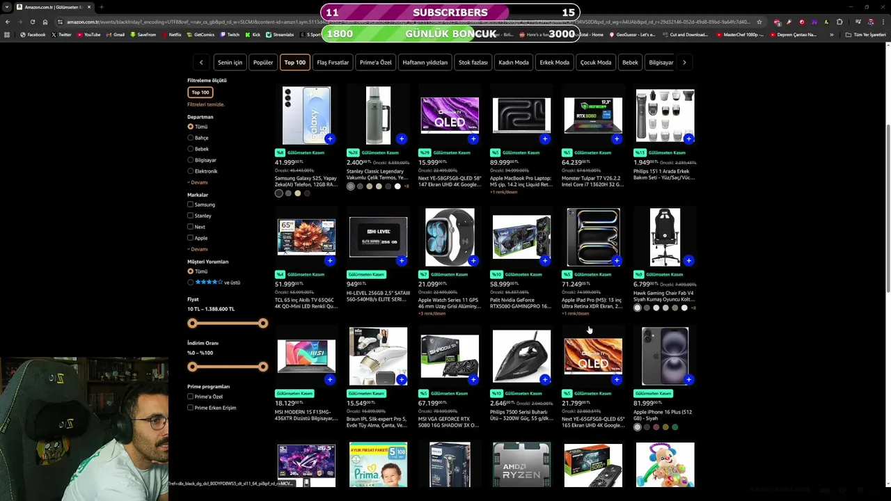Select the Elektronik department radio button
This screenshot has height=501, width=891.
191,171
